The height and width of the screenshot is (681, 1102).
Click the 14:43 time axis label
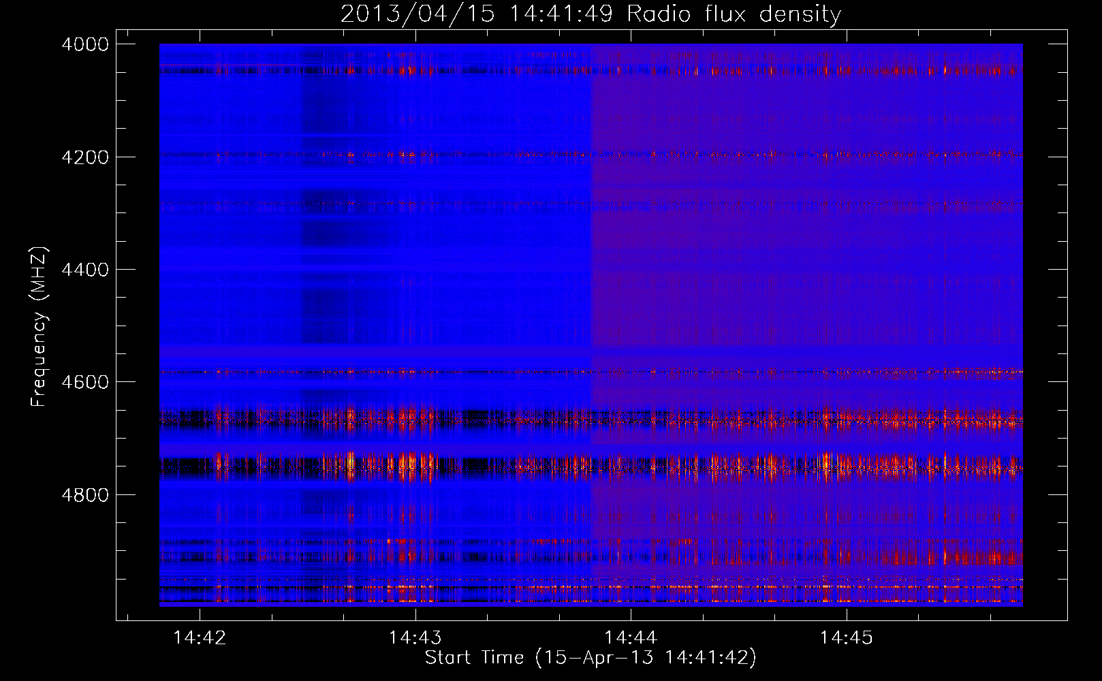tap(415, 637)
